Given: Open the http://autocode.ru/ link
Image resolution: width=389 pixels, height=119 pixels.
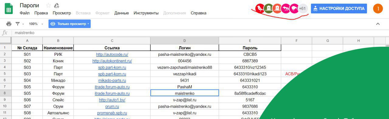Looking at the screenshot, I should point(112,54).
